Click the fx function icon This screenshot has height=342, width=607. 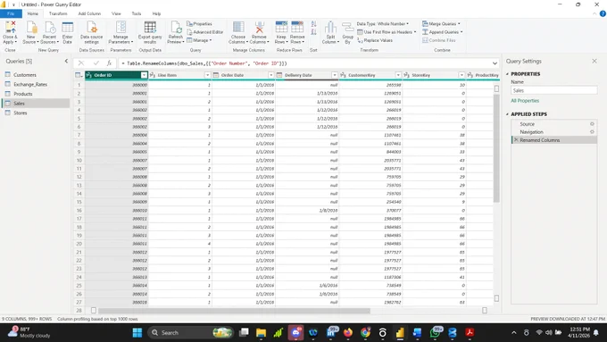(x=109, y=63)
